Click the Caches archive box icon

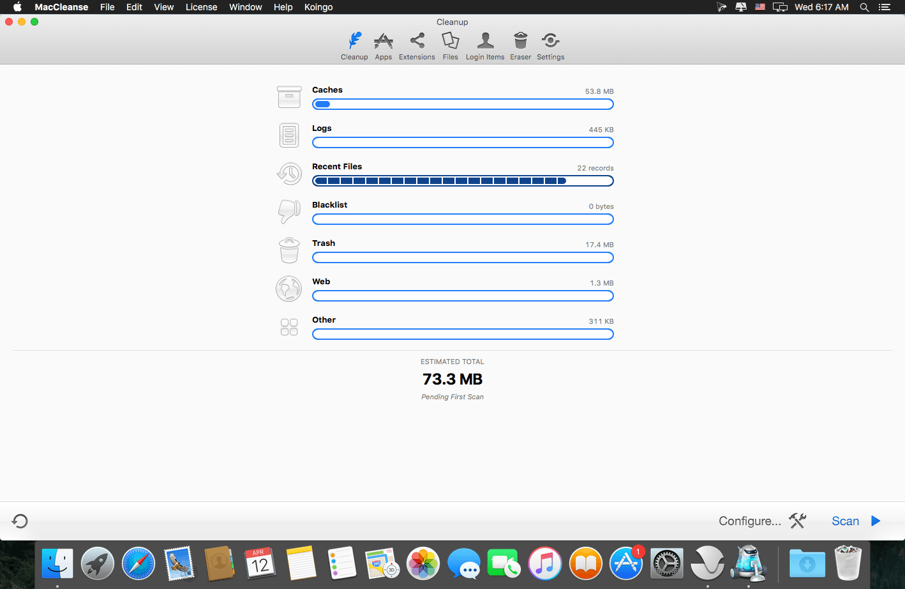point(289,97)
